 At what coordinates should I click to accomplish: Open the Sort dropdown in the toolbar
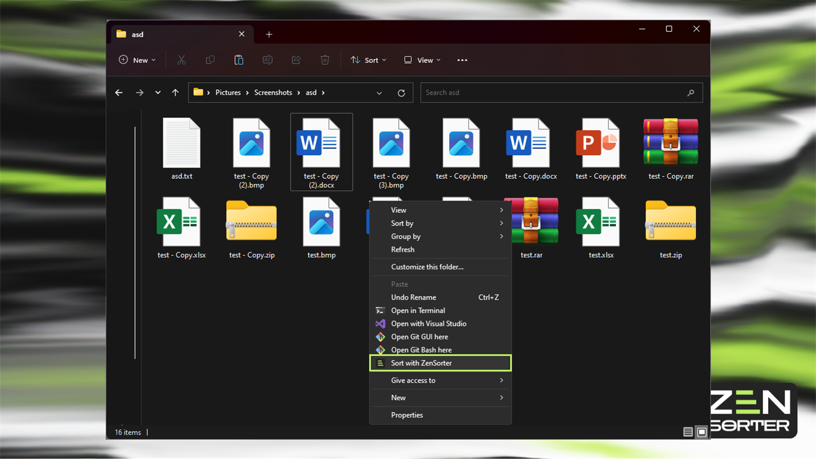pos(368,59)
